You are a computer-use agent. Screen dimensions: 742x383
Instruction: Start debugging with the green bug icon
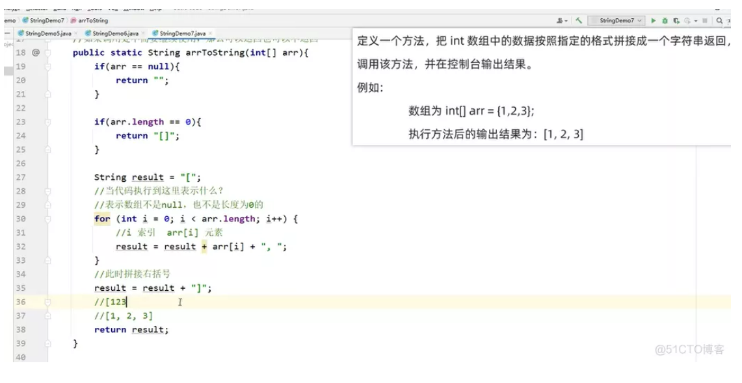tap(665, 20)
